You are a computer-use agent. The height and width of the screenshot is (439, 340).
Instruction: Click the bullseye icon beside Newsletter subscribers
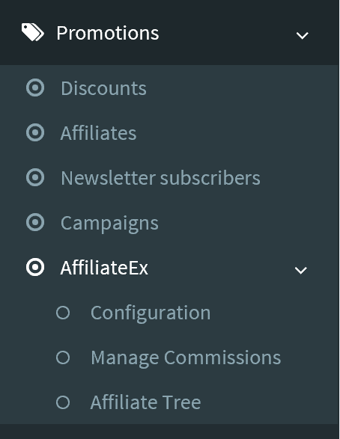(35, 177)
